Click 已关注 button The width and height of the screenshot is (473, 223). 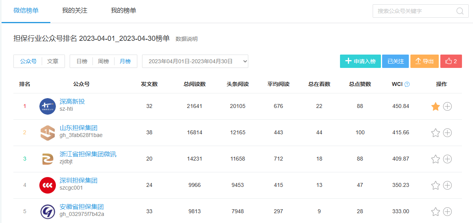click(x=395, y=61)
